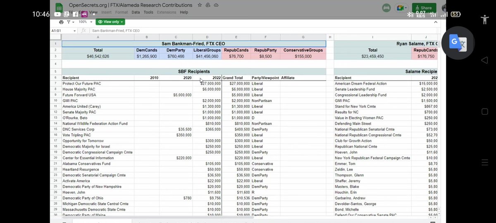Select column D header

click(x=207, y=37)
